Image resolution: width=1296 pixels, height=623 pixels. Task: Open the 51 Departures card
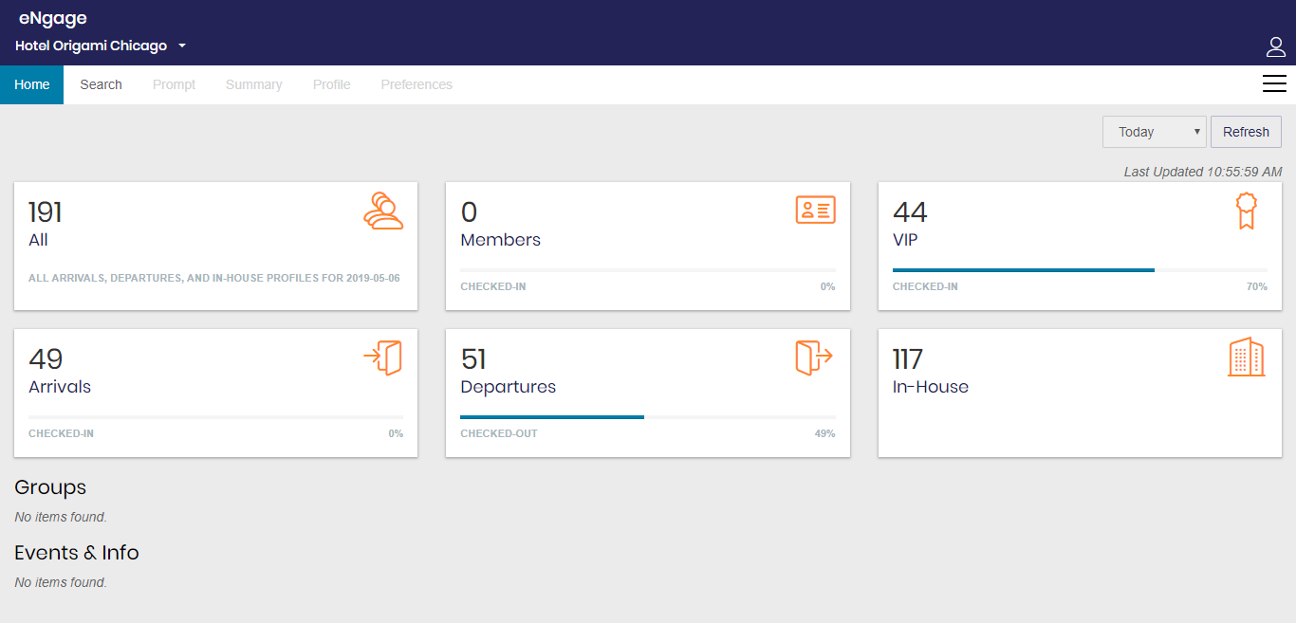648,393
